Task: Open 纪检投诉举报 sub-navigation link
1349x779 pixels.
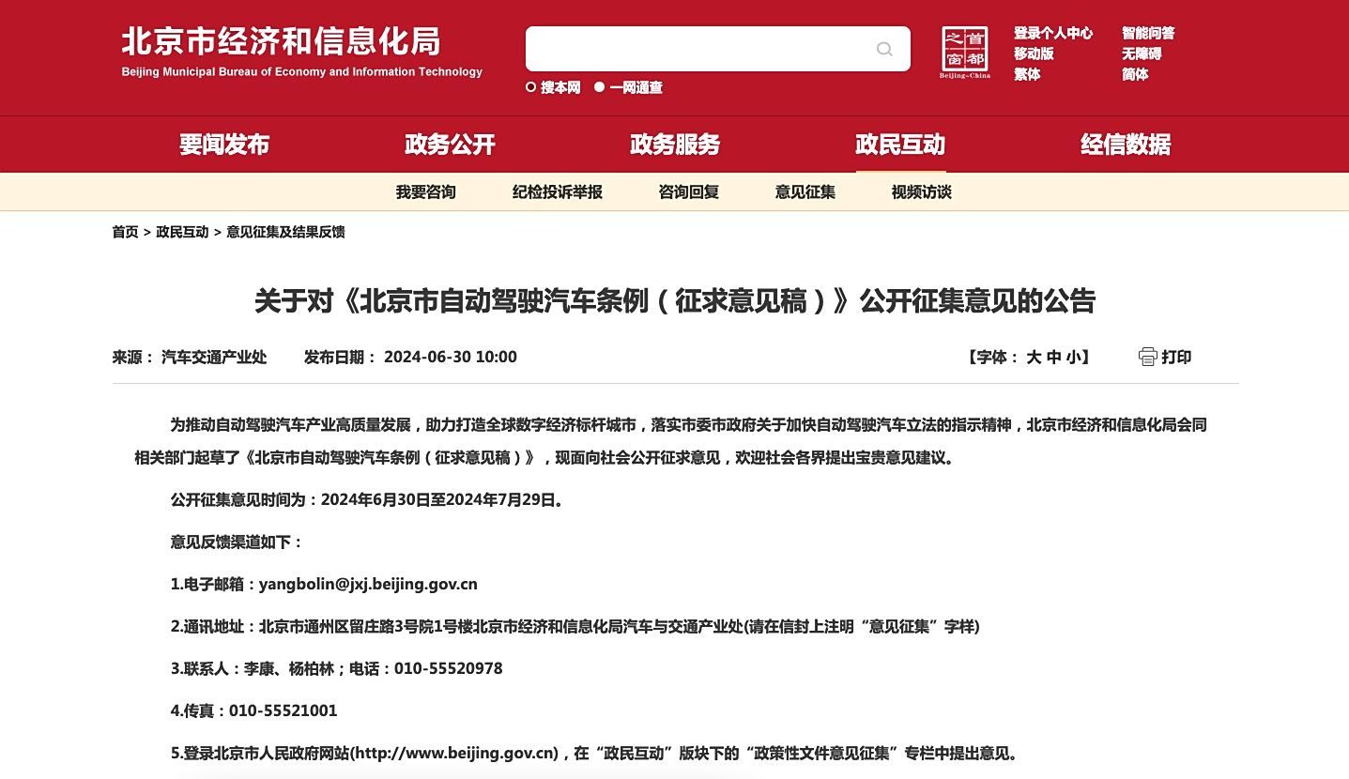Action: click(558, 191)
